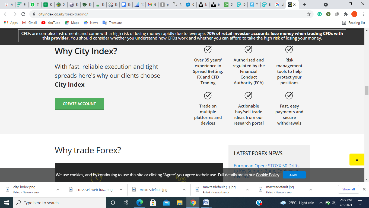Screen dimensions: 369x208
Task: Expand options for city-index.png download
Action: (x=58, y=190)
